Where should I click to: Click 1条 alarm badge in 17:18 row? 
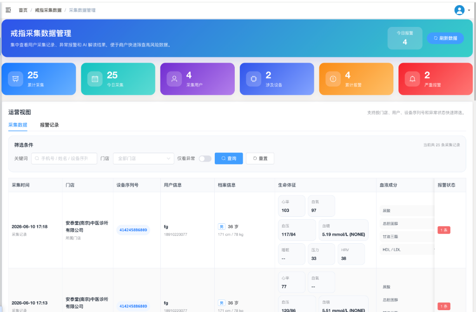coord(444,230)
